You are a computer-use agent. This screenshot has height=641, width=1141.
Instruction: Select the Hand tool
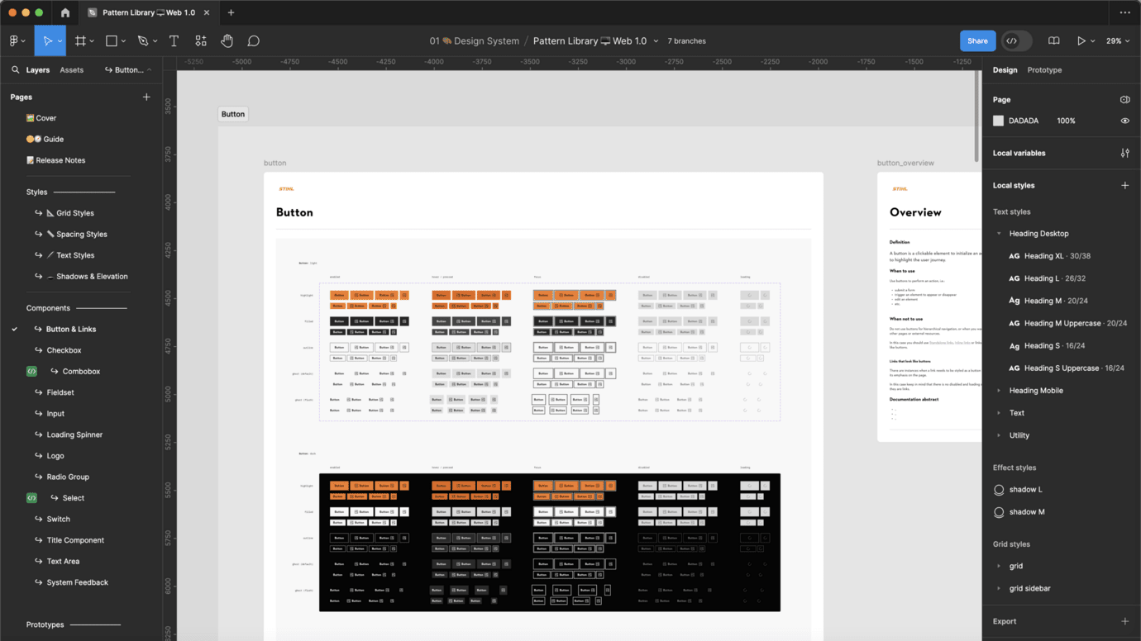tap(227, 40)
